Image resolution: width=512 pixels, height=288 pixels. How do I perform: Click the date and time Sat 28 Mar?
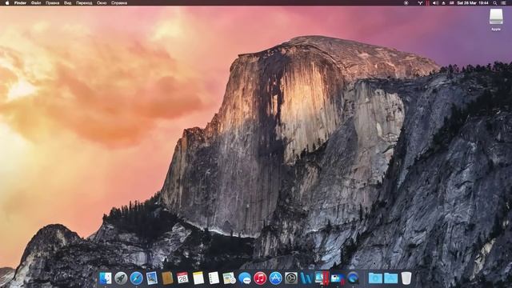pos(473,3)
